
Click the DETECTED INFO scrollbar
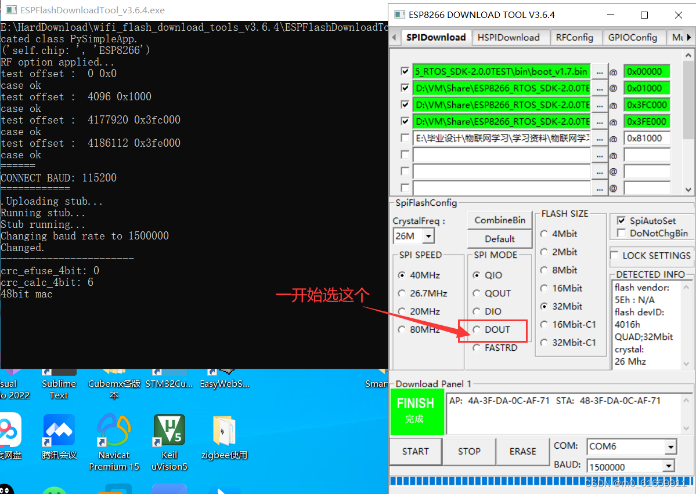[x=686, y=325]
